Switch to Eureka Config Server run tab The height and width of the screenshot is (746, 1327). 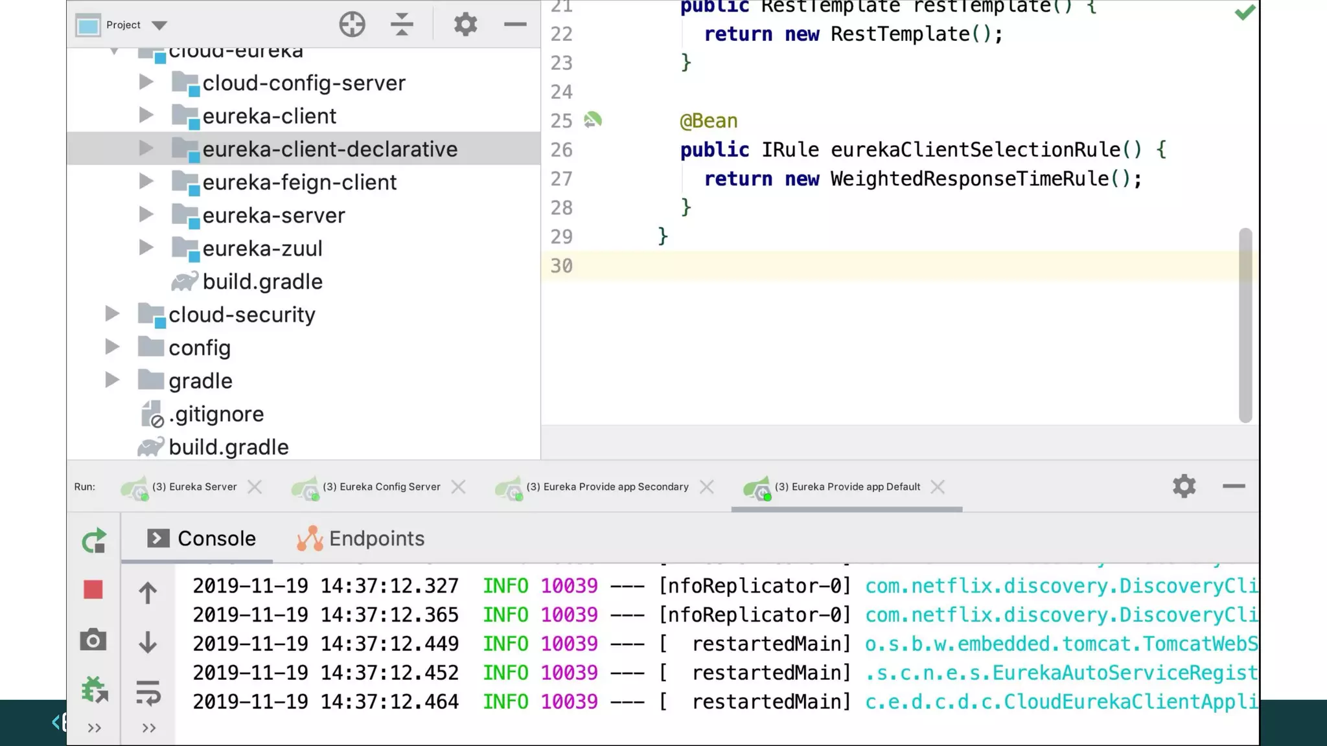pos(381,487)
